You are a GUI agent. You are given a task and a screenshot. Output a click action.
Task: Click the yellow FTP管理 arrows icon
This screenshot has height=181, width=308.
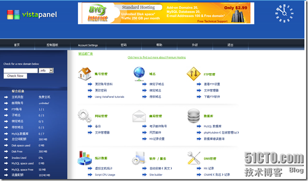(x=194, y=74)
